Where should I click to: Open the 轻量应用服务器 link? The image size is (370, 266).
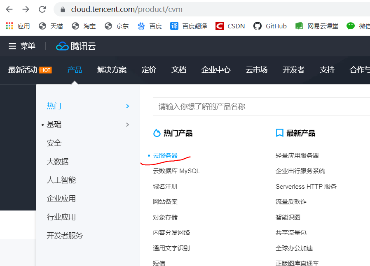click(x=297, y=155)
